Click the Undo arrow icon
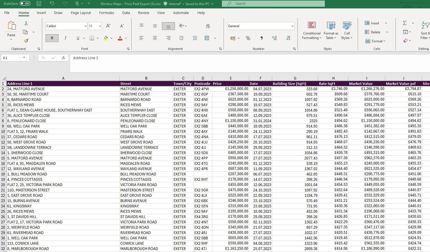This screenshot has width=430, height=252. [x=52, y=4]
